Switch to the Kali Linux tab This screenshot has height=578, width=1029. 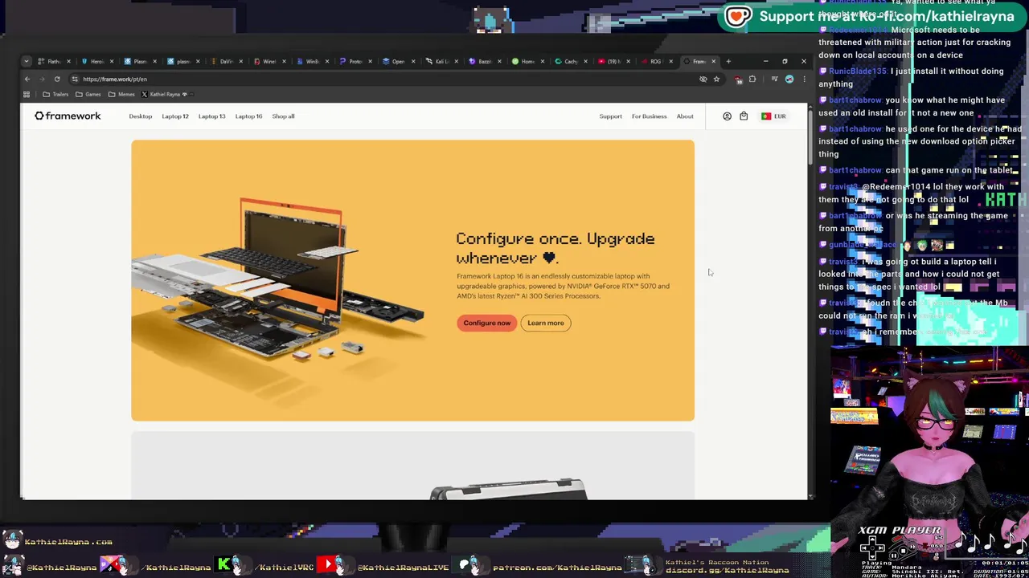[x=442, y=61]
